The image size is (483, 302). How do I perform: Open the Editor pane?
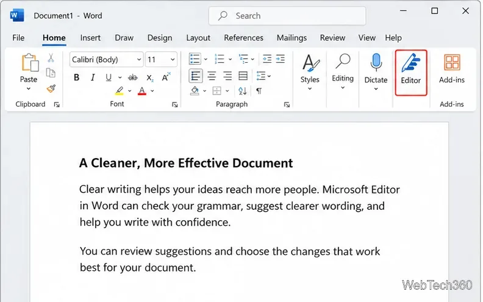click(x=411, y=73)
